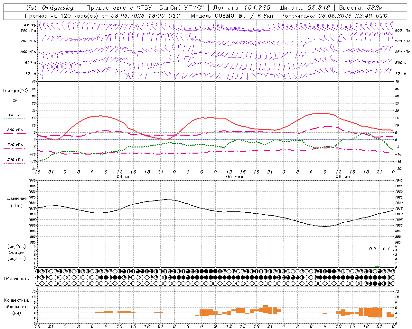Screen dimensions: 412x329
Task: Click the (мм/3ч.) precipitation unit label
Action: point(16,246)
